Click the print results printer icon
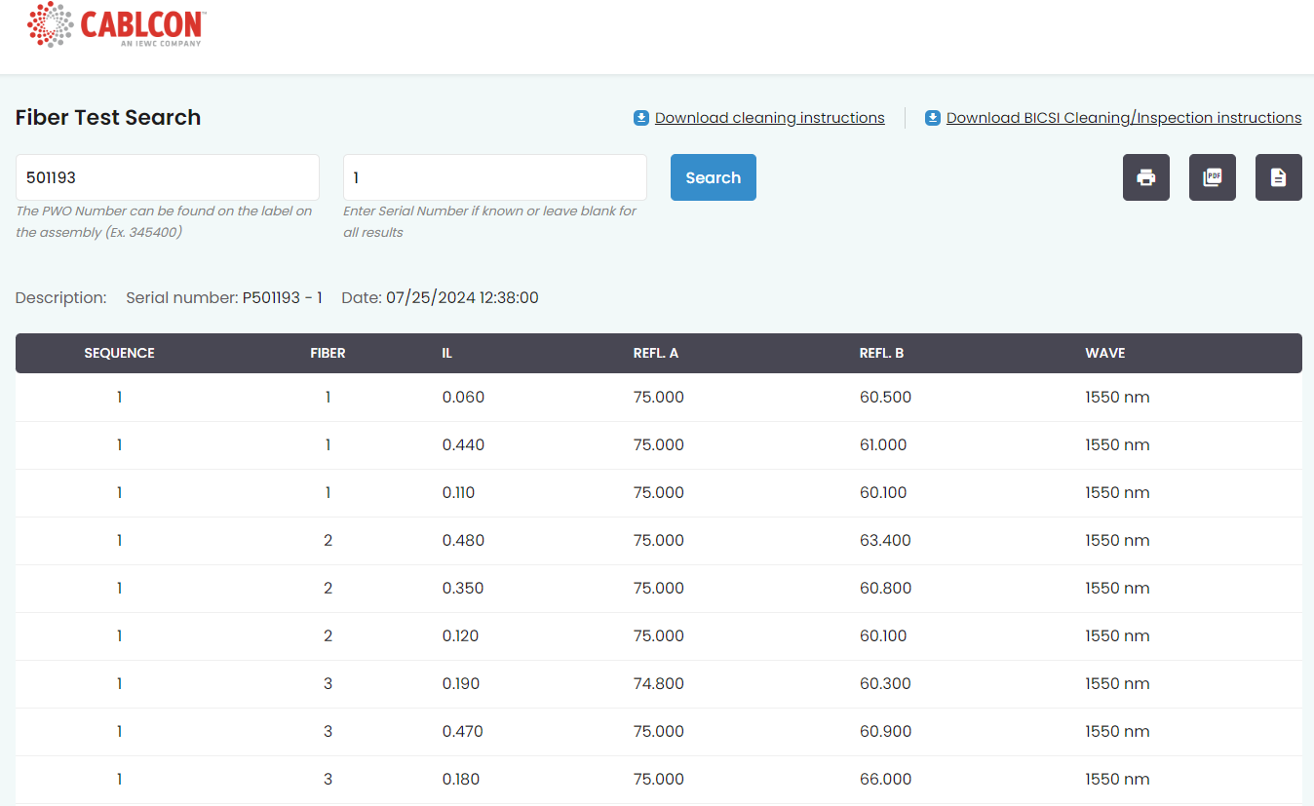Image resolution: width=1314 pixels, height=806 pixels. 1145,177
